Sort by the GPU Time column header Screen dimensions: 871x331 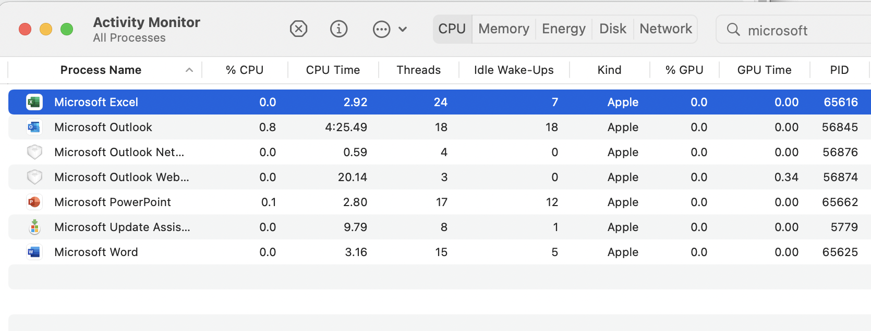pyautogui.click(x=765, y=70)
